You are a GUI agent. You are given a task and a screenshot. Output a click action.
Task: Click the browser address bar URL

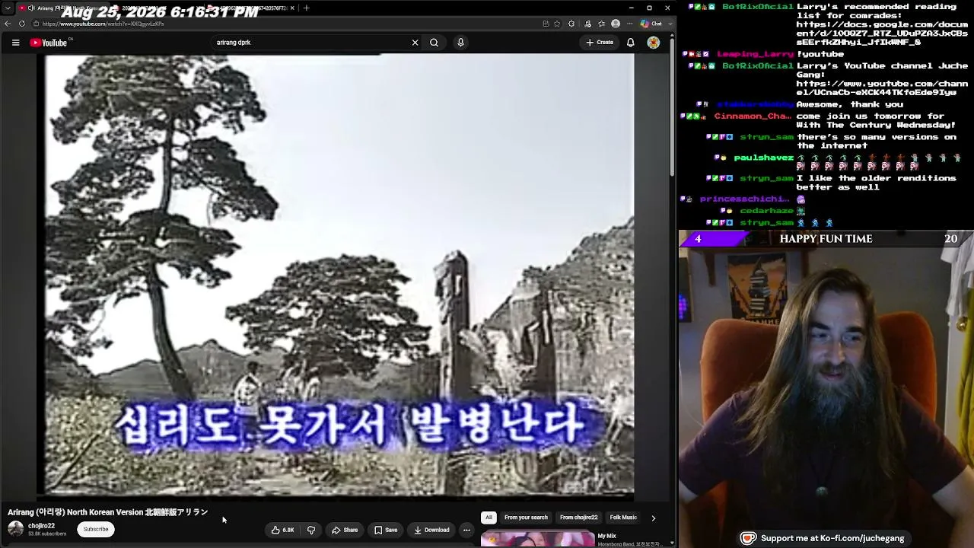[x=103, y=24]
